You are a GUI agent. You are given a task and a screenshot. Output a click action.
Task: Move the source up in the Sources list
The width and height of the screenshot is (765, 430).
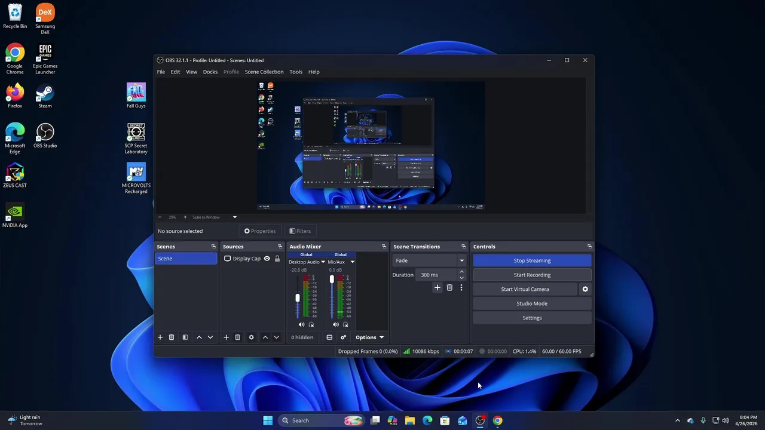coord(265,337)
